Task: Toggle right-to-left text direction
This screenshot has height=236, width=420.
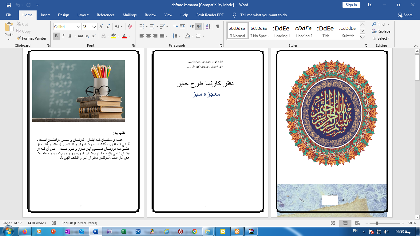Action: (199, 27)
